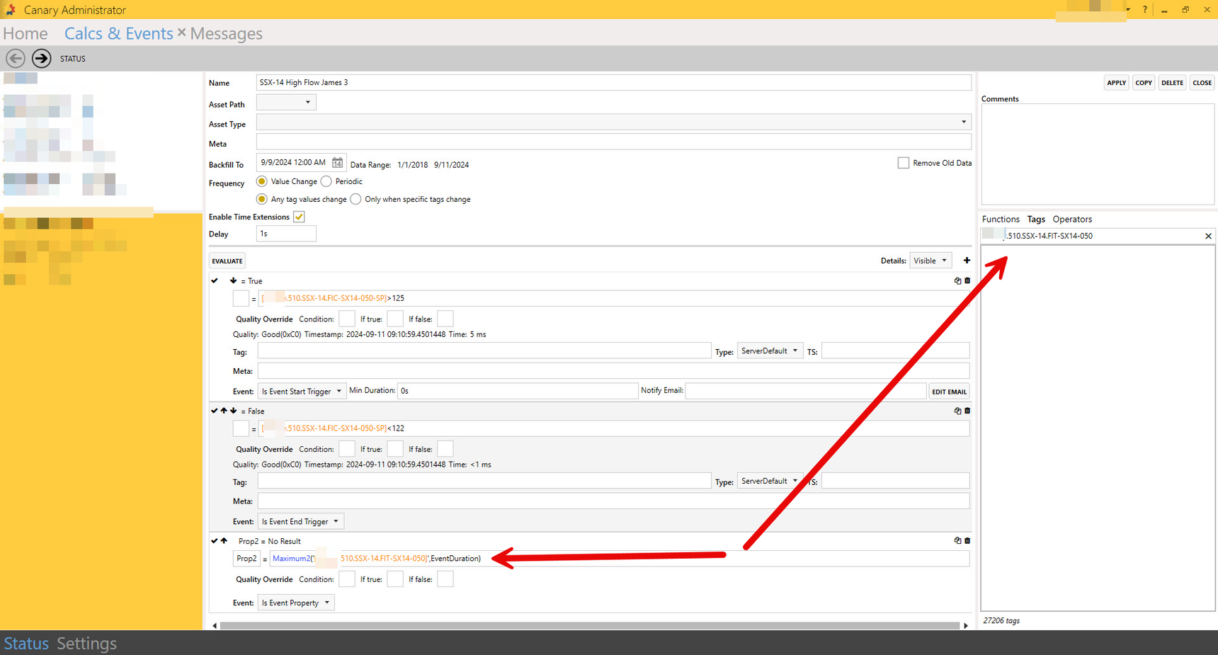Click the horizontal scrollbar under calculations
The height and width of the screenshot is (655, 1218).
click(x=589, y=625)
